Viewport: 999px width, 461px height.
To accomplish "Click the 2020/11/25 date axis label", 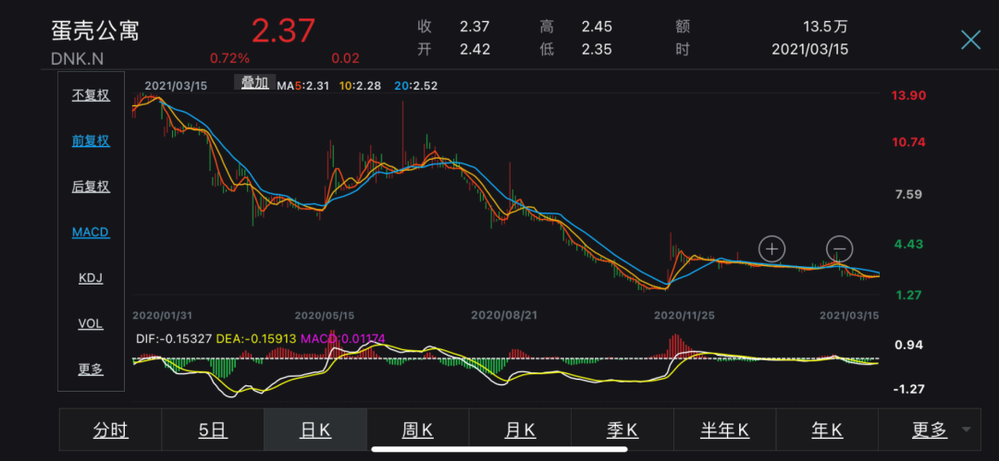I will pos(684,315).
